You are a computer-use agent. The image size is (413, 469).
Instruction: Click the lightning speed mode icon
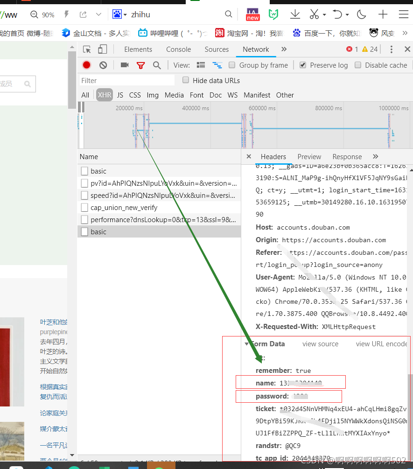[66, 14]
